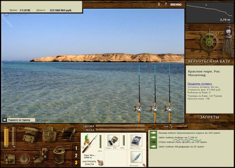This screenshot has width=235, height=168.
Task: Click the middle fishing rod reel
Action: (154, 109)
